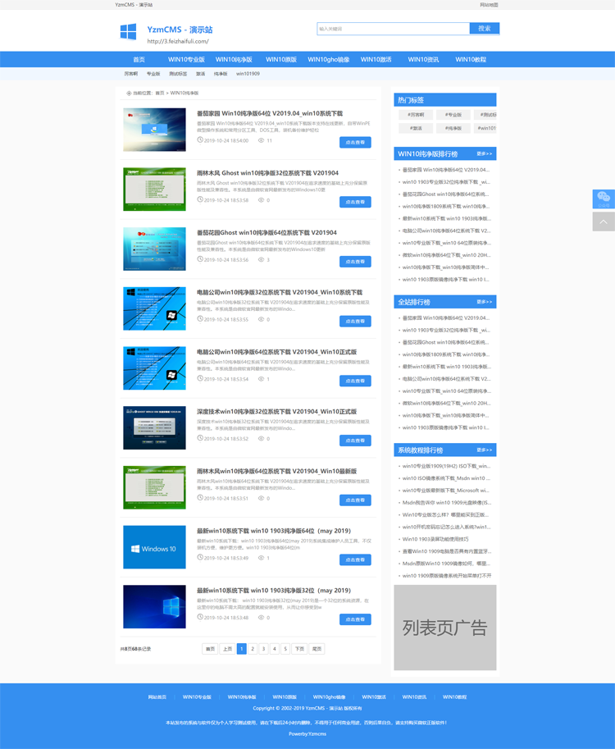Open title 番茄家园 Win10纯净版64位 V2019.04
Viewport: 615px width, 749px height.
click(x=270, y=113)
